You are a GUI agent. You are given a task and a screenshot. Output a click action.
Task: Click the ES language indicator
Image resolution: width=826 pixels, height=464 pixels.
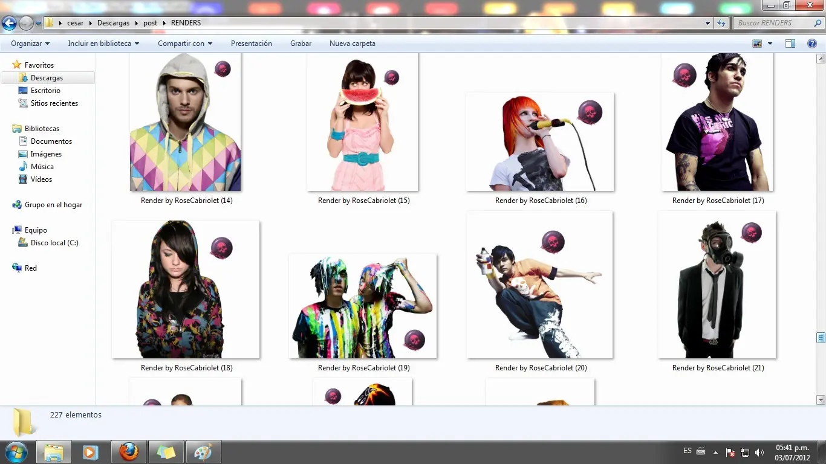[x=688, y=451]
